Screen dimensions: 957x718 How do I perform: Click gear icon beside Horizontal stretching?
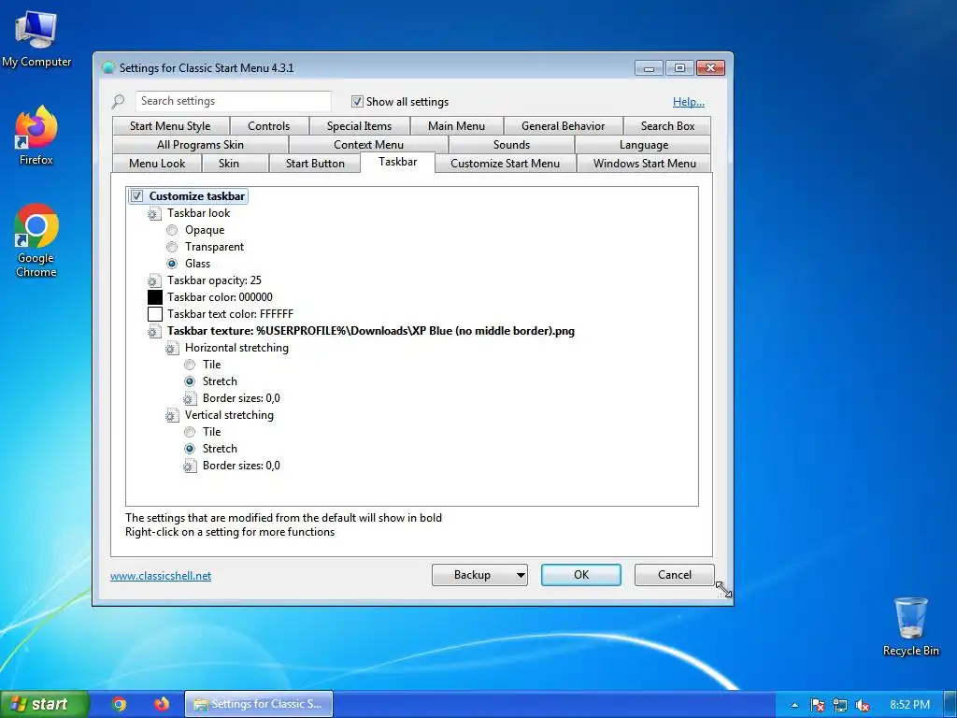click(x=172, y=348)
